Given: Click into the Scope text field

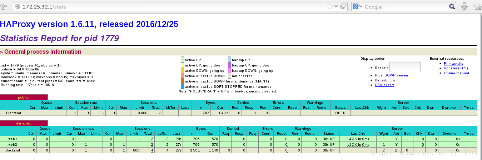Looking at the screenshot, I should pos(405,67).
